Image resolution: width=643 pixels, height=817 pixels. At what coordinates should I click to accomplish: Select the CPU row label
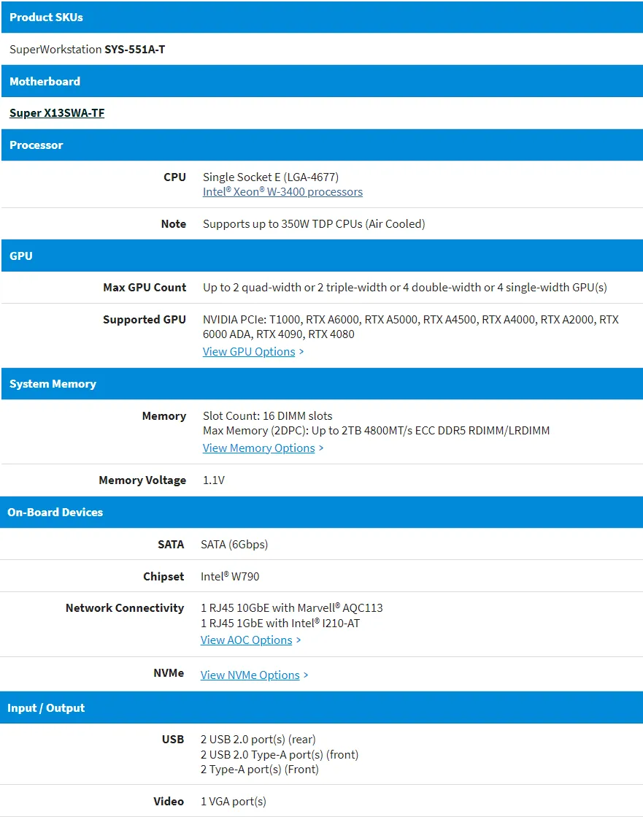click(x=175, y=177)
